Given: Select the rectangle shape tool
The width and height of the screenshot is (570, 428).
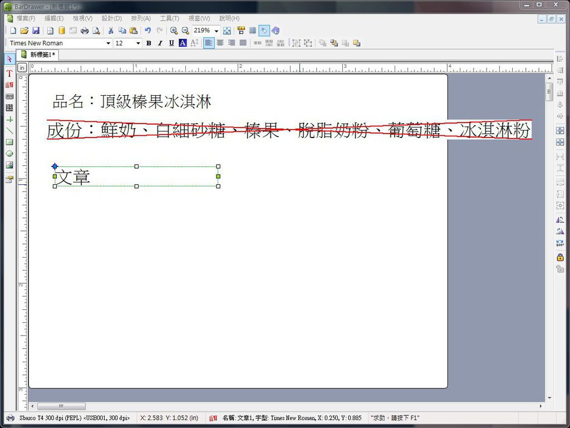Looking at the screenshot, I should tap(9, 142).
